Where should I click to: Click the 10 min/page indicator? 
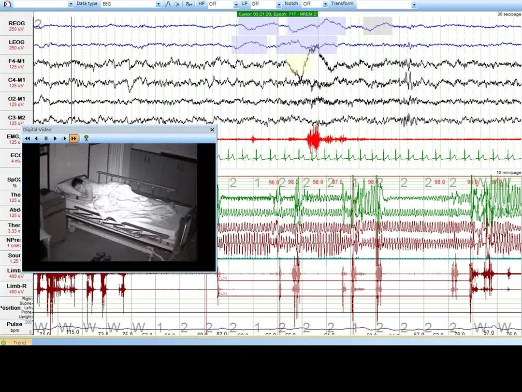point(508,173)
